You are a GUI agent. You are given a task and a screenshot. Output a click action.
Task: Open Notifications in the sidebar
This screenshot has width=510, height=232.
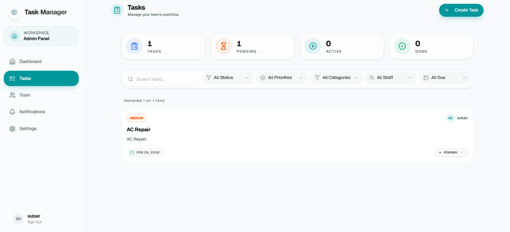32,112
